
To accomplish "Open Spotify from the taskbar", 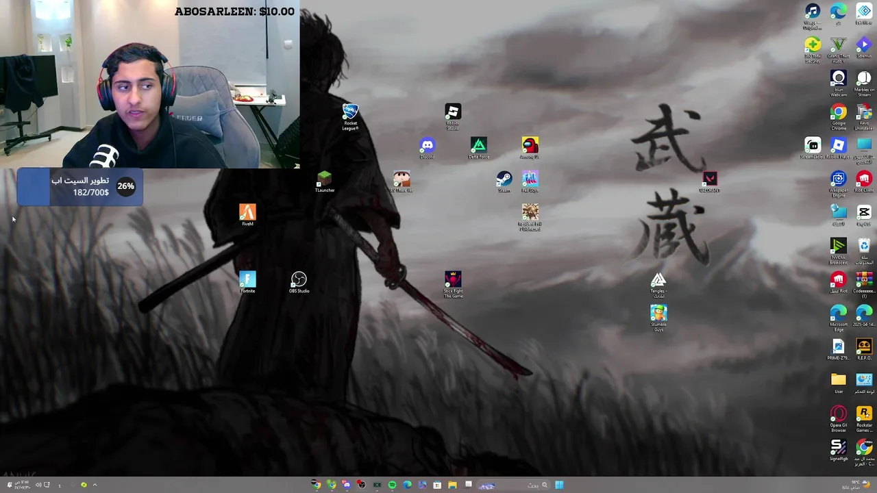I will pyautogui.click(x=392, y=485).
